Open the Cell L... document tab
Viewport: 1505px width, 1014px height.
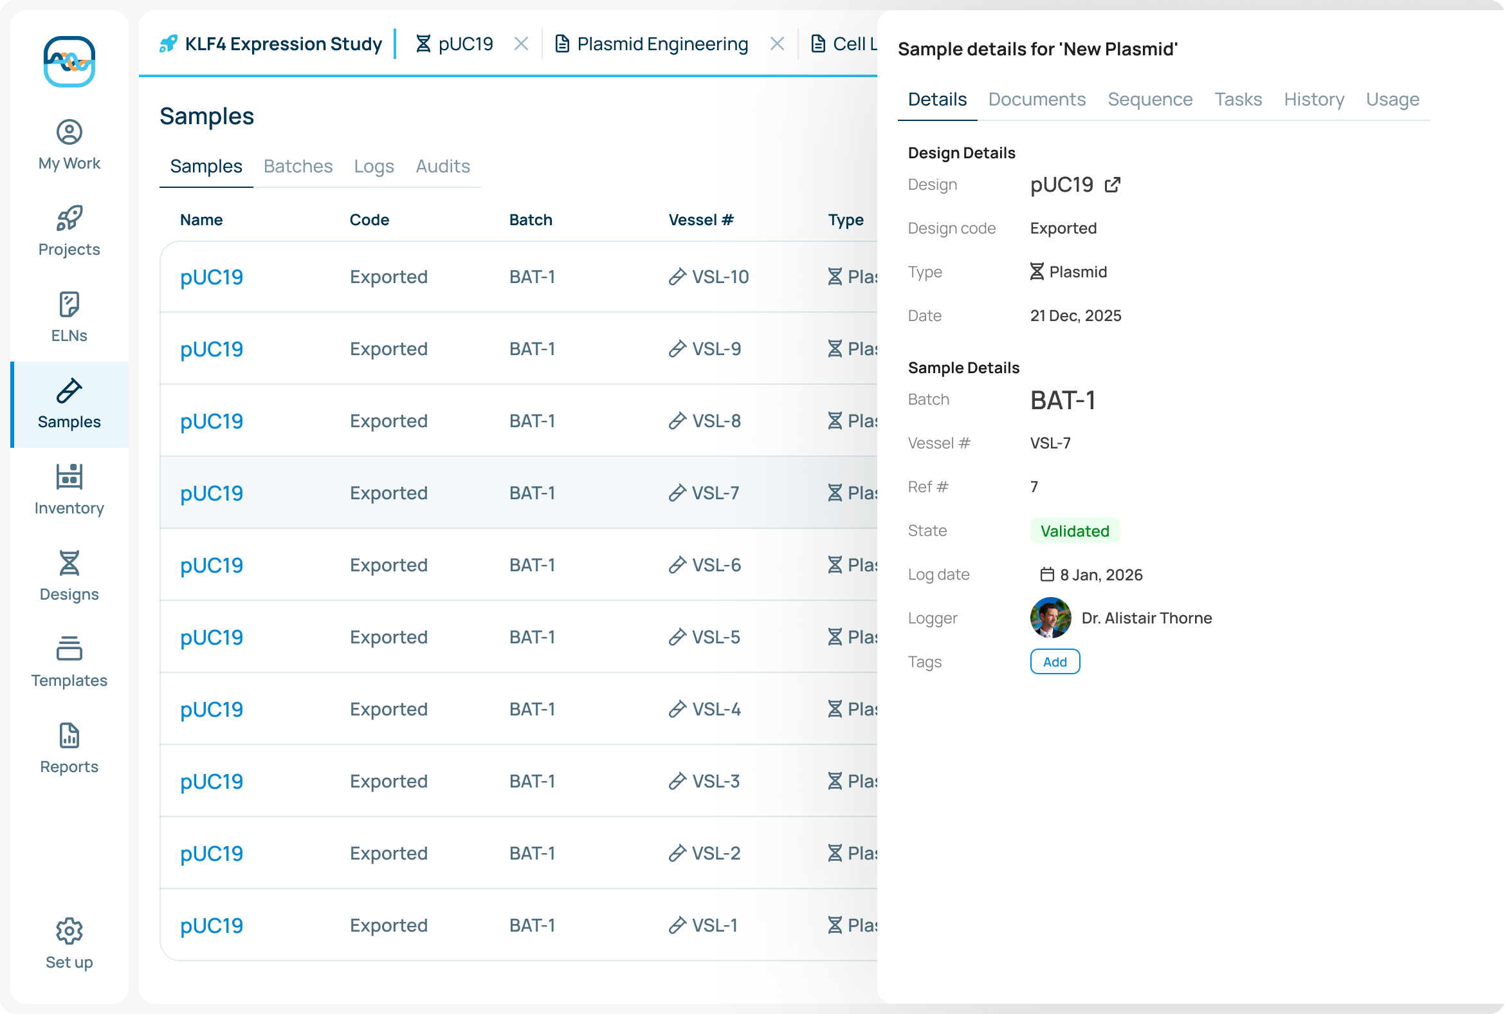click(x=844, y=44)
